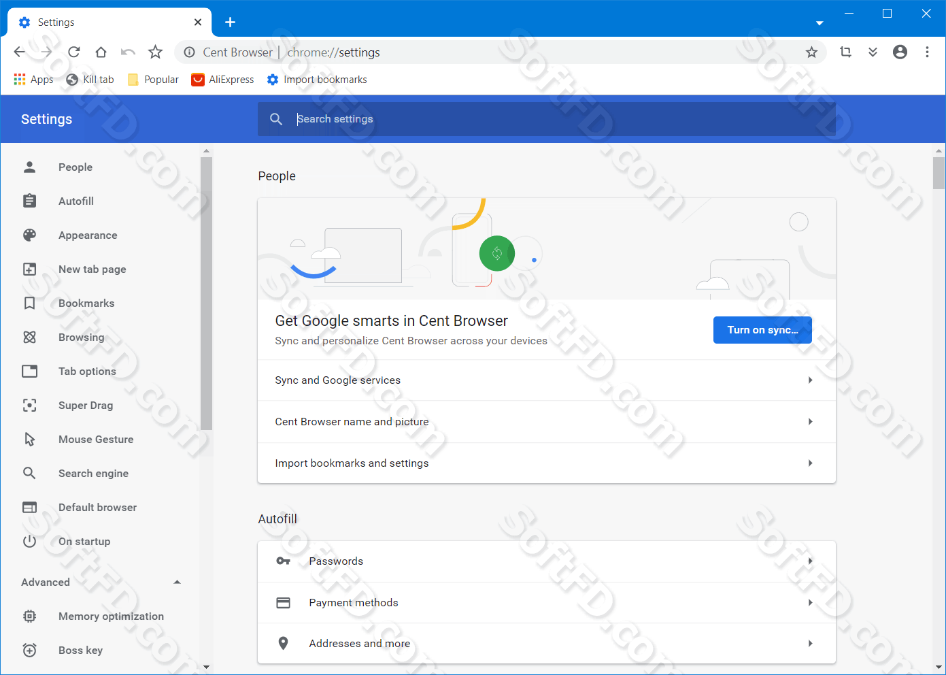Click the undo closed tab icon
Viewport: 946px width, 675px height.
tap(128, 52)
